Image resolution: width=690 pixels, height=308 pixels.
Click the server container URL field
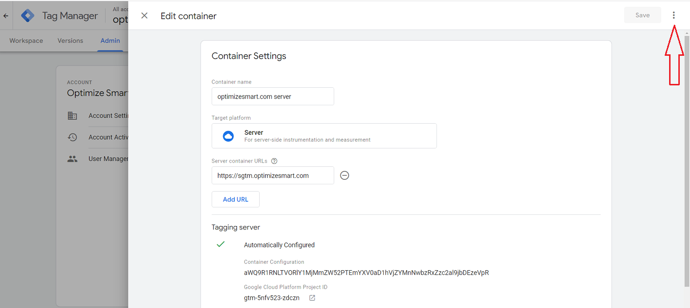pos(272,176)
